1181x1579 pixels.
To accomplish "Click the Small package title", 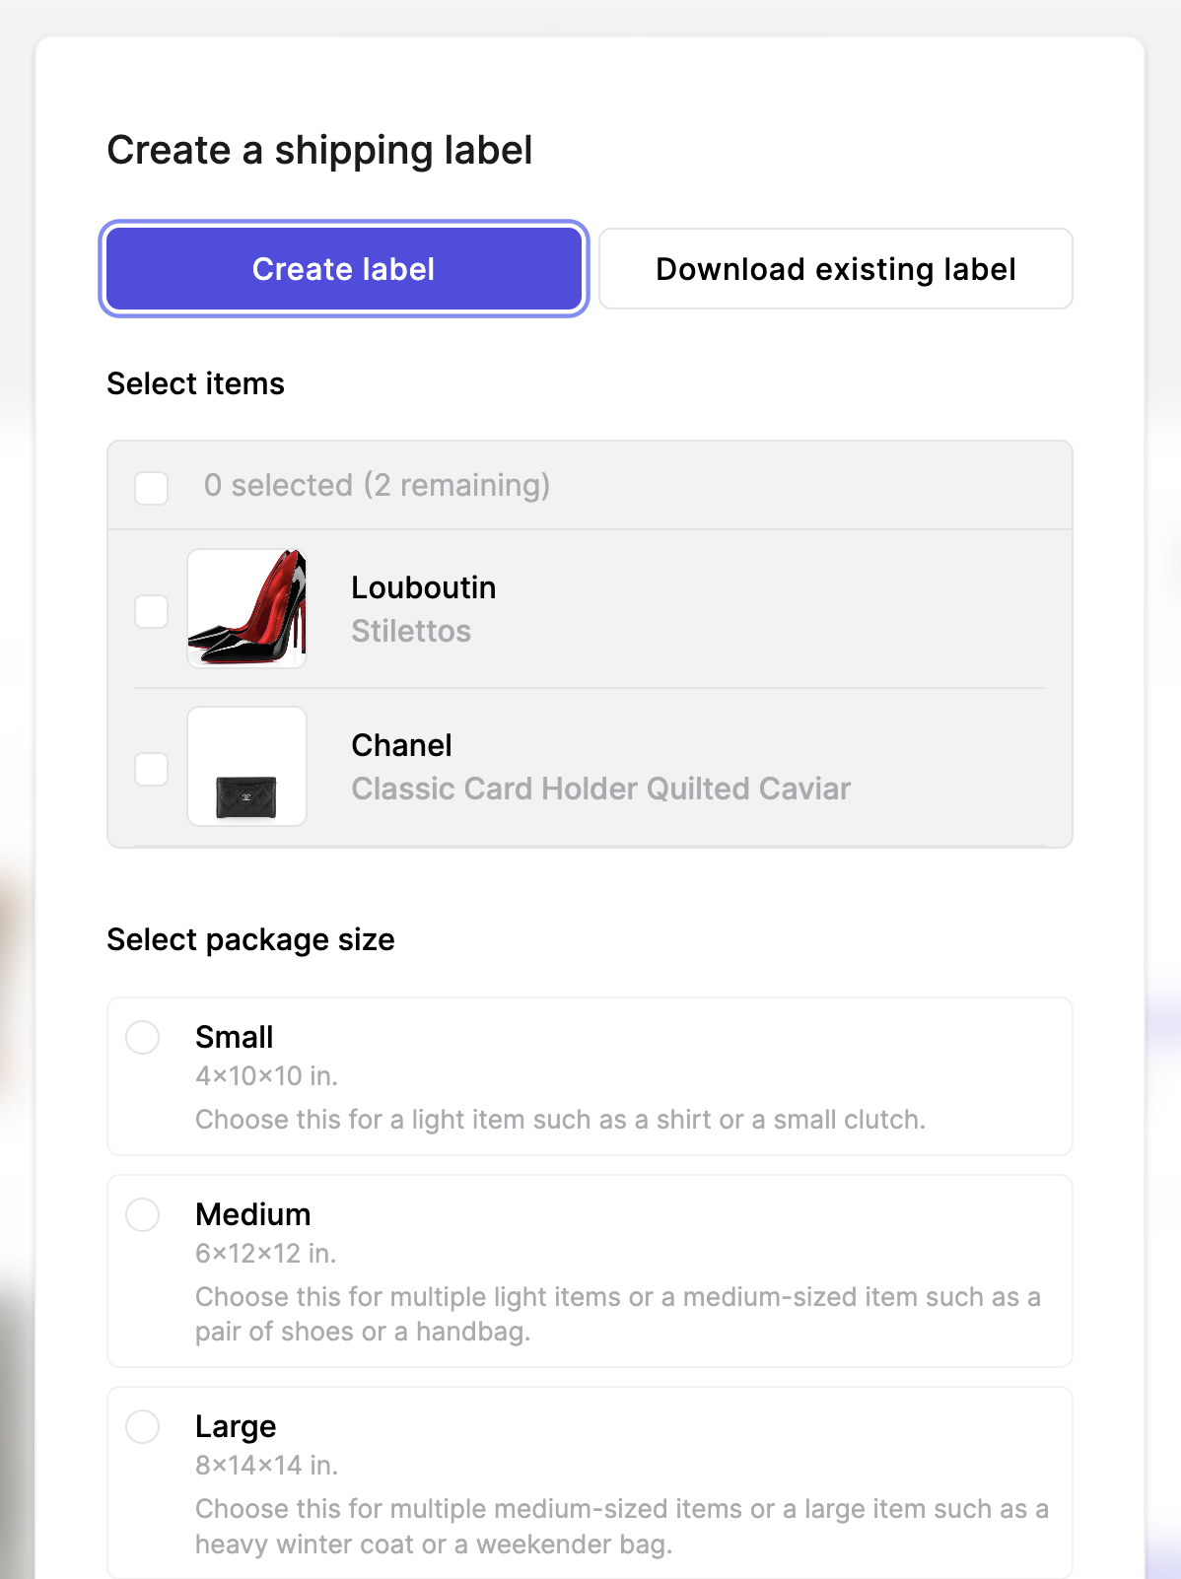I will (235, 1037).
